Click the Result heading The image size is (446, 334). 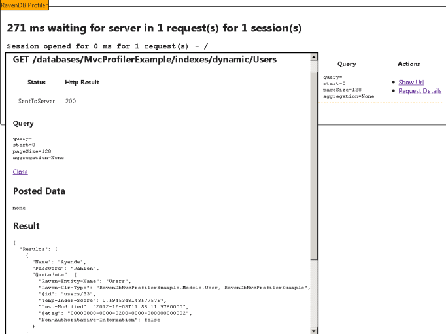26,226
